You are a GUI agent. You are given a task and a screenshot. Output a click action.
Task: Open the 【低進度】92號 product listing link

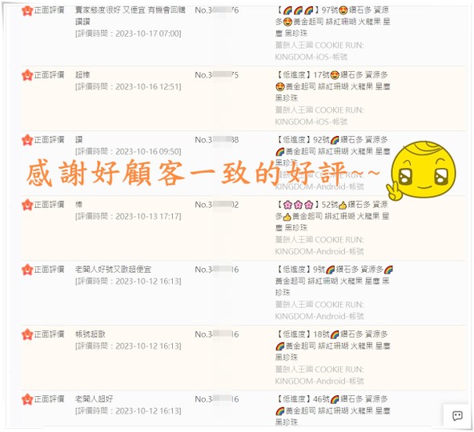click(x=332, y=151)
